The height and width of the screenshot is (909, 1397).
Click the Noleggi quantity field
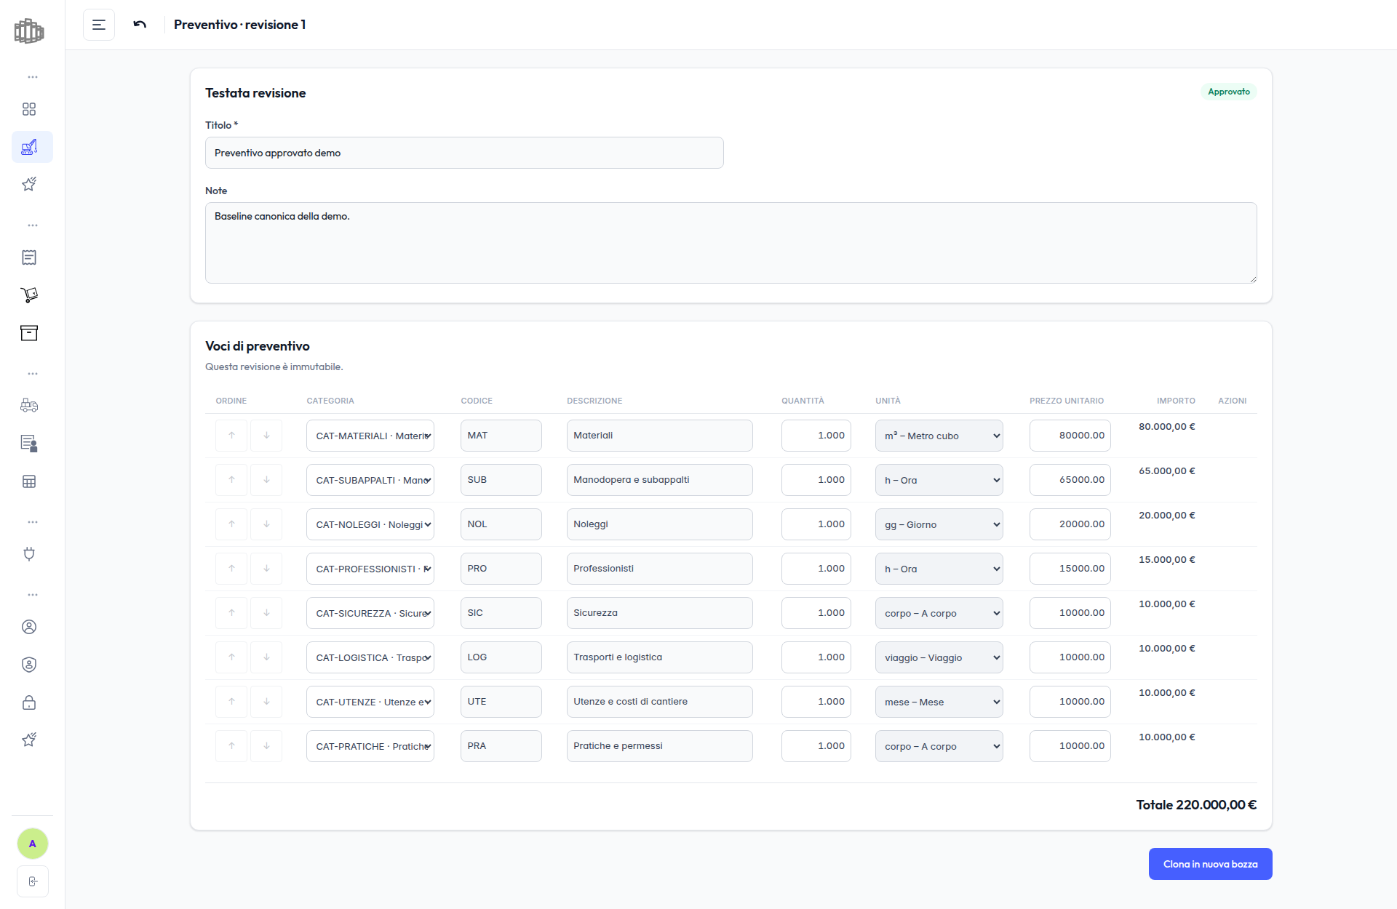coord(816,524)
